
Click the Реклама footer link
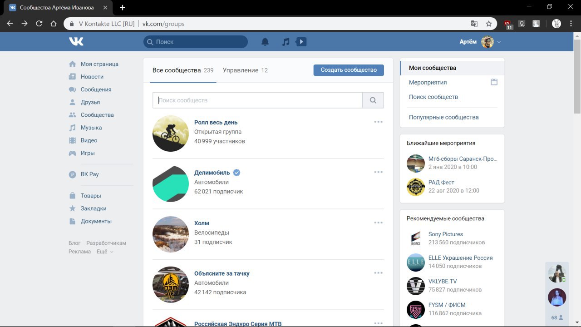tap(80, 252)
